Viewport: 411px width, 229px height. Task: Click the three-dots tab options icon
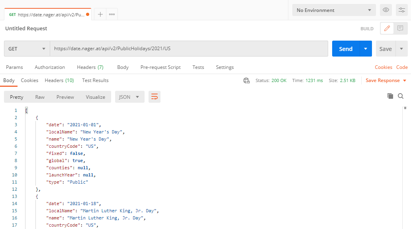click(112, 14)
